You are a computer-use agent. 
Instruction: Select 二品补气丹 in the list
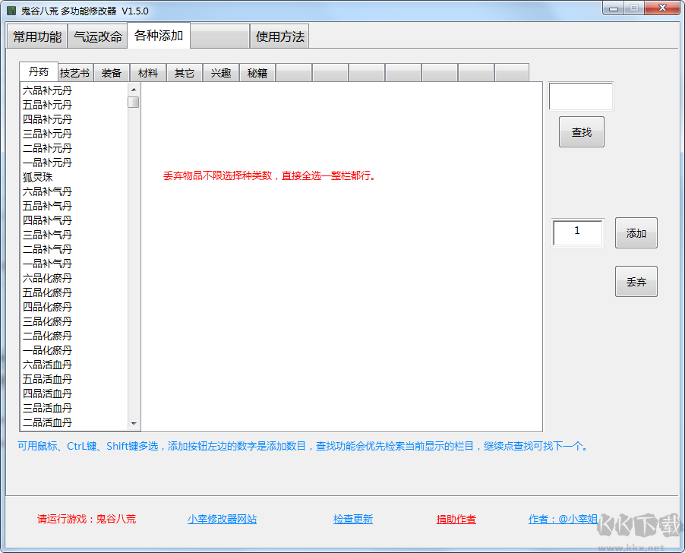[x=47, y=249]
